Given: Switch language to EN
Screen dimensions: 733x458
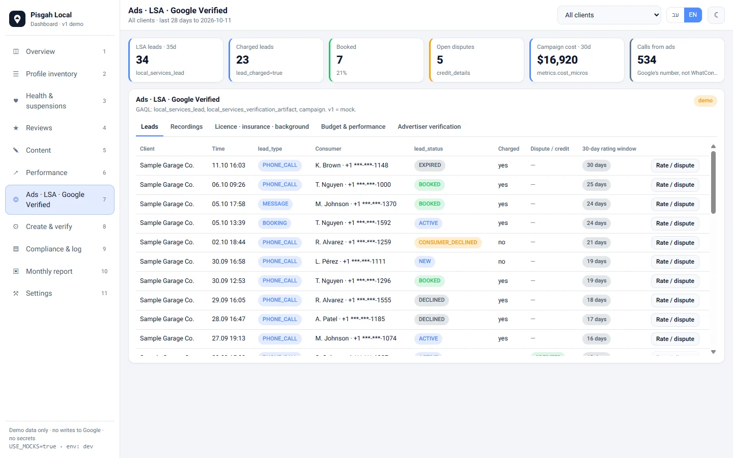Looking at the screenshot, I should pos(693,15).
